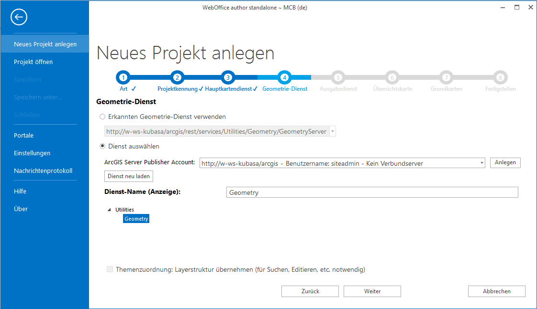Click the active step 4 Geometrie-Dienst

point(284,77)
